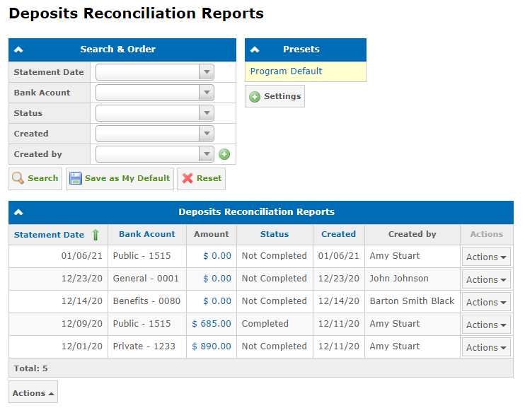Click the Reset button with red X
The height and width of the screenshot is (408, 525).
[x=201, y=179]
